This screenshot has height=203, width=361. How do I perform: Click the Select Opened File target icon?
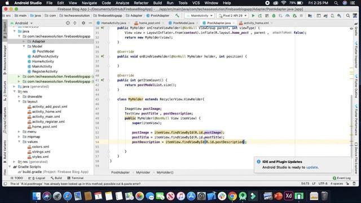point(68,23)
